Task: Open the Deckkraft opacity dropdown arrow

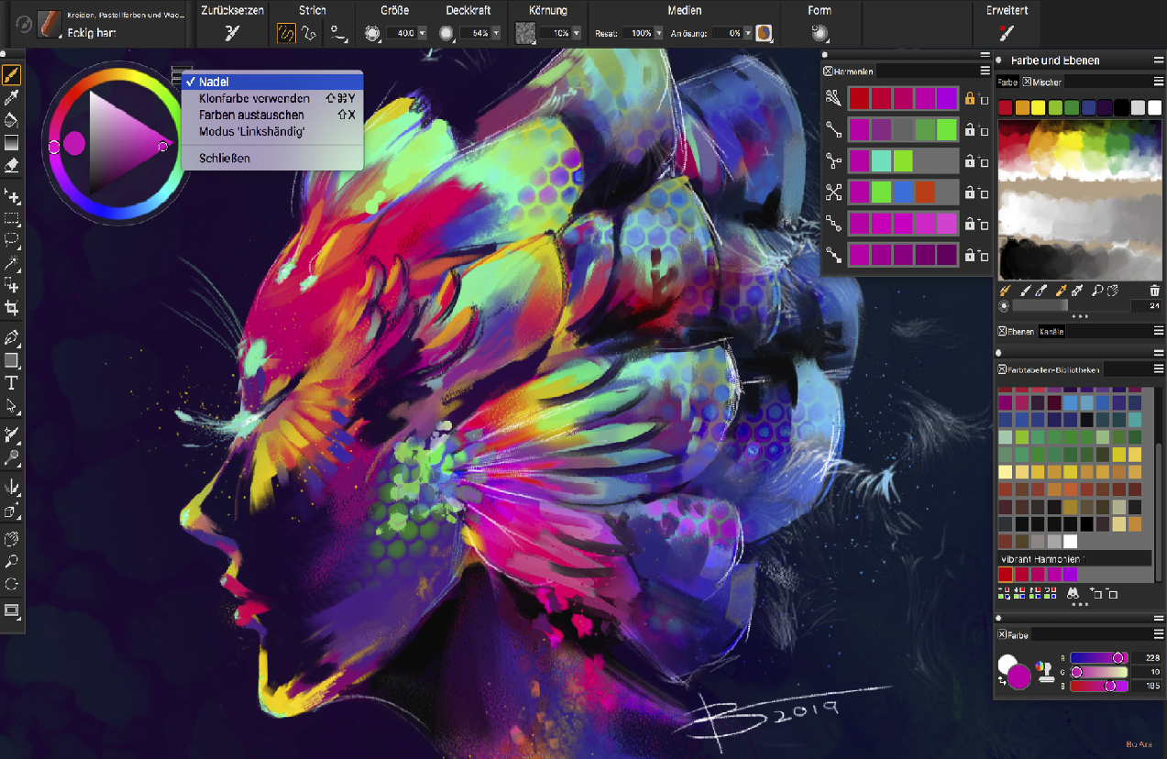Action: (496, 33)
